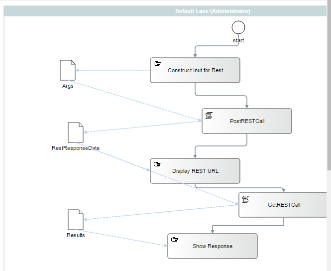The height and width of the screenshot is (271, 331).
Task: Select the Show Response activity box
Action: point(213,246)
